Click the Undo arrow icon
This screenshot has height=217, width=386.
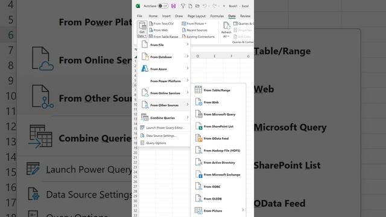point(205,6)
